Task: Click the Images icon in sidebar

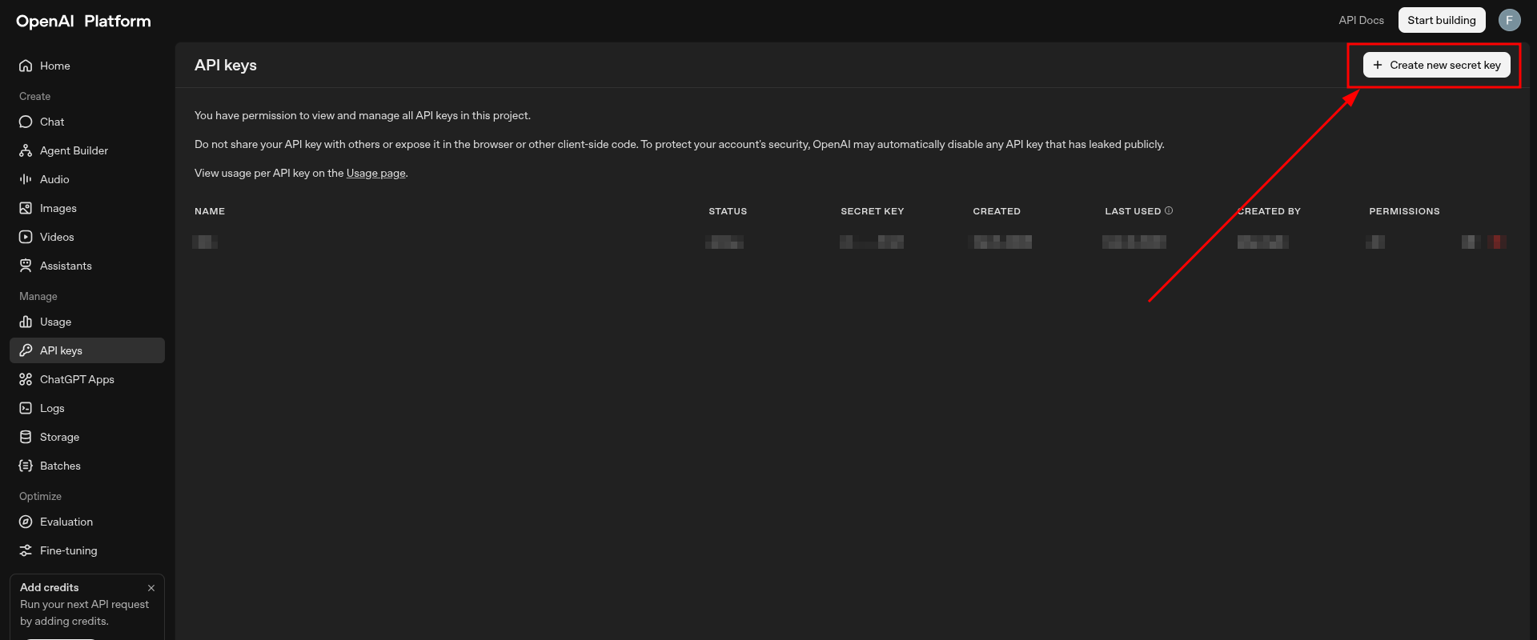Action: coord(26,208)
